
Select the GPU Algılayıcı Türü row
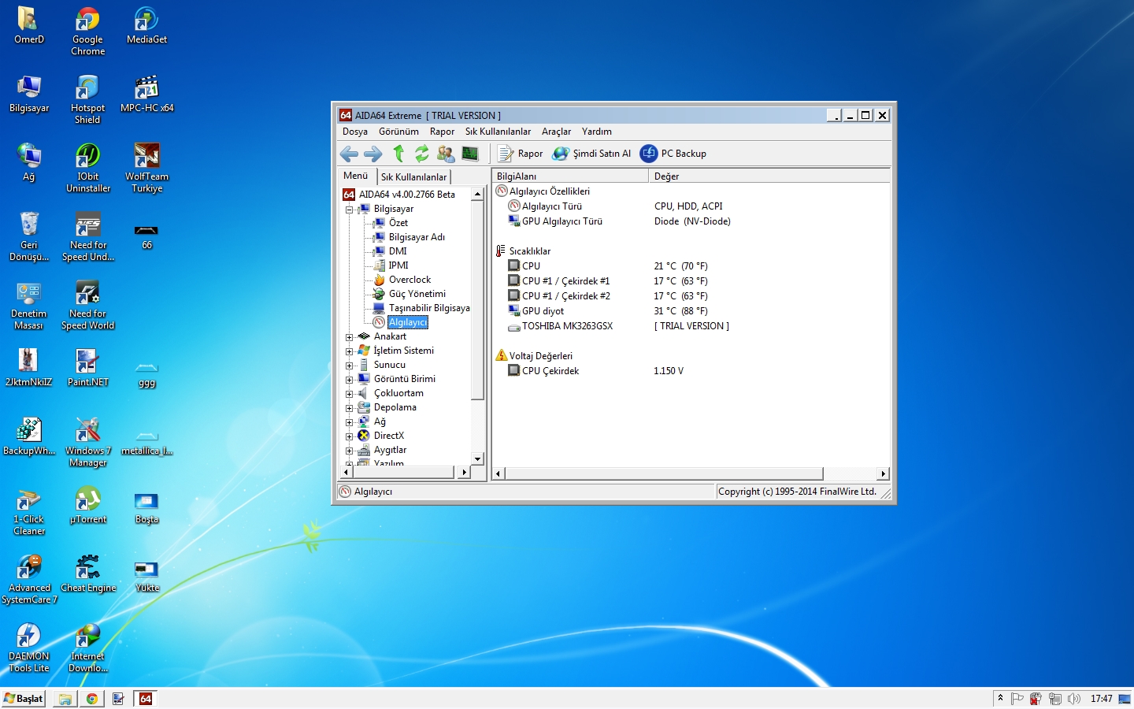pos(691,221)
